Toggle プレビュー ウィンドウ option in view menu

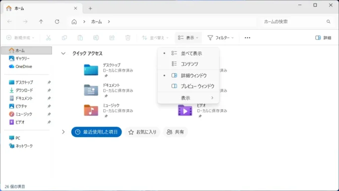pyautogui.click(x=188, y=86)
